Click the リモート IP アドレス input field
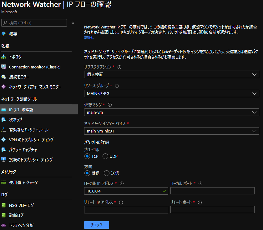The width and height of the screenshot is (263, 230). tap(126, 210)
